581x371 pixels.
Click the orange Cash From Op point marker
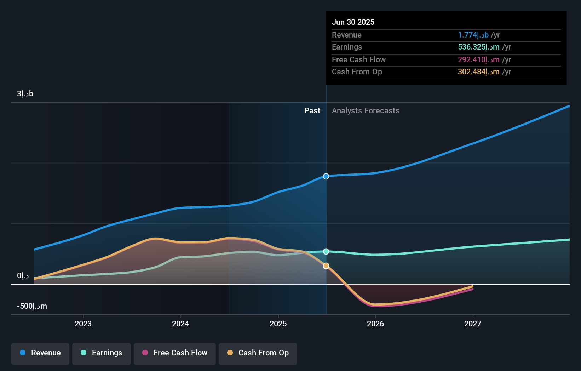tap(326, 266)
